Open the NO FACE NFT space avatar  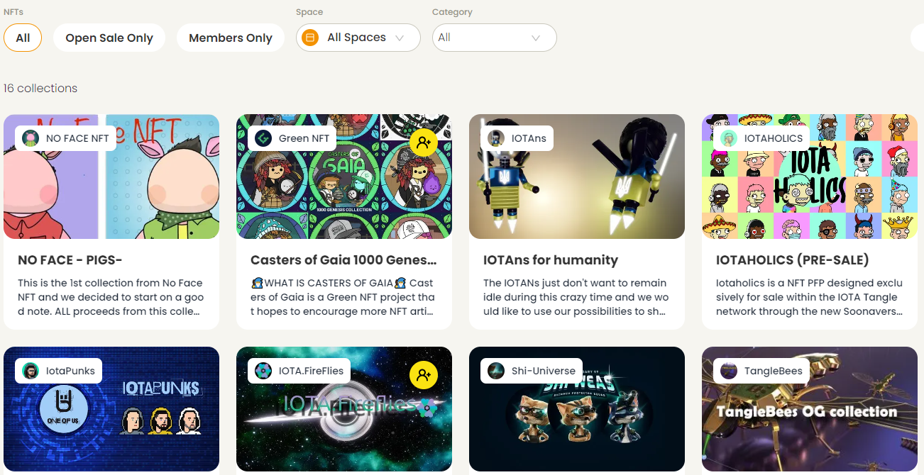[x=31, y=138]
